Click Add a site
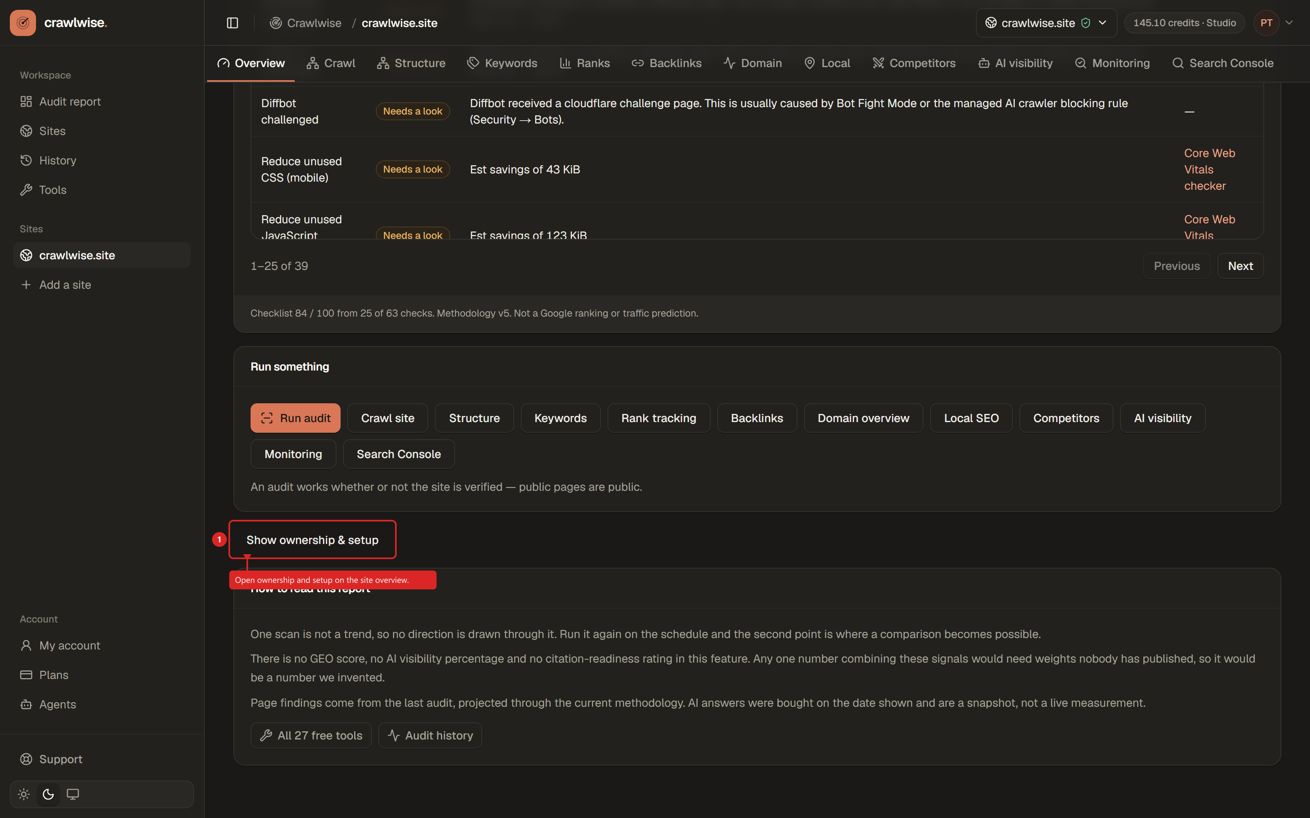 click(x=102, y=285)
